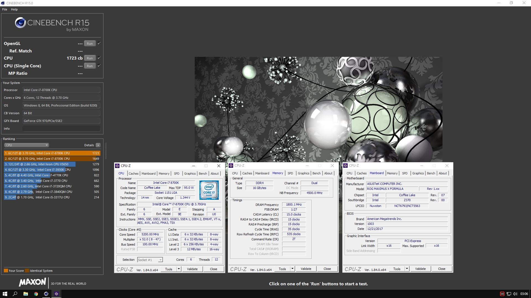Click the ROG MAXIMUS X FORMULA model field

pos(392,189)
